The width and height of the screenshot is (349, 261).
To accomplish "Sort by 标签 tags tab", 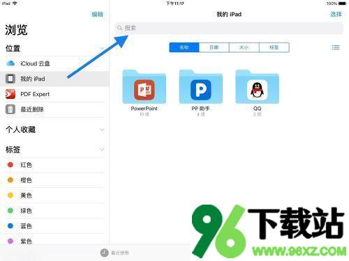I will click(x=274, y=47).
